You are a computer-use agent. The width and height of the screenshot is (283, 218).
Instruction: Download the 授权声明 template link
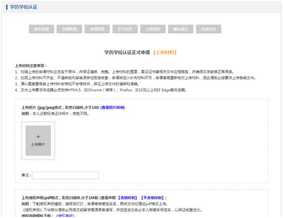click(65, 215)
